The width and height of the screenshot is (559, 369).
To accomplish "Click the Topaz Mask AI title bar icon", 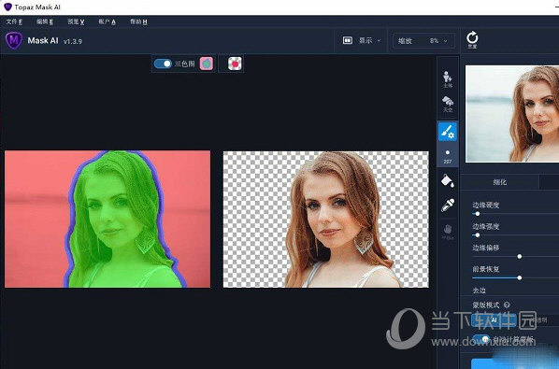I will pyautogui.click(x=7, y=7).
